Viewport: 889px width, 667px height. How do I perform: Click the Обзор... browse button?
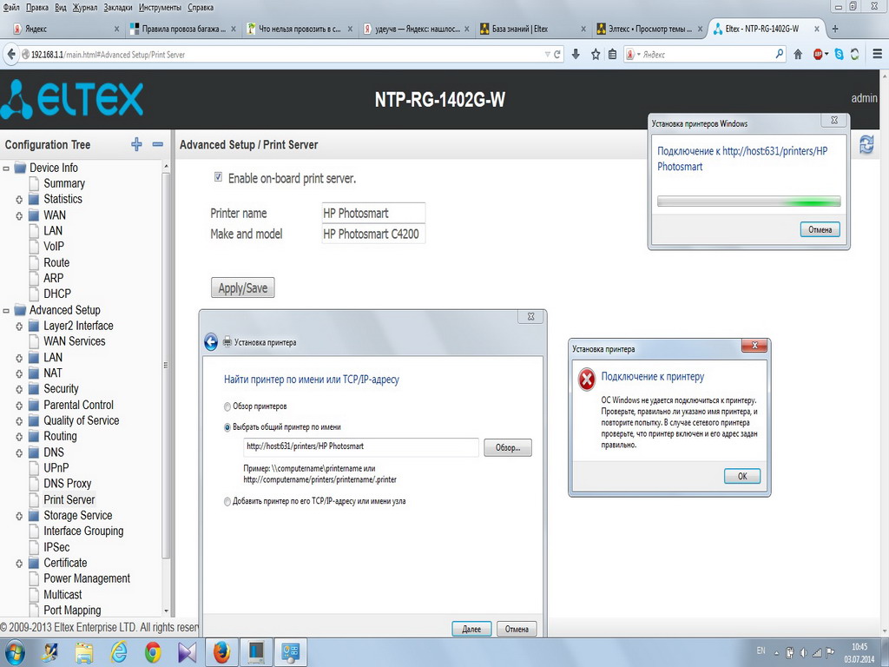click(x=507, y=447)
